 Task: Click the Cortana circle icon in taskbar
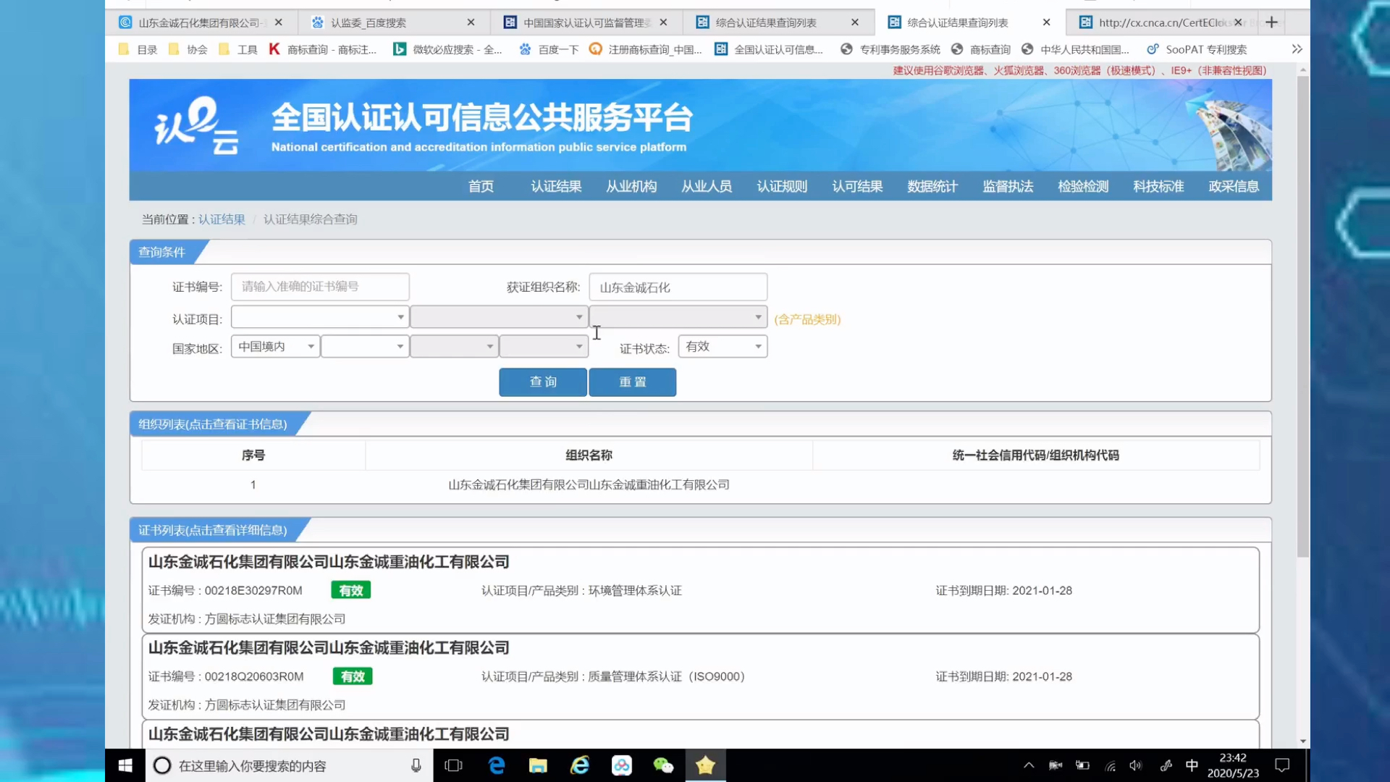click(162, 765)
